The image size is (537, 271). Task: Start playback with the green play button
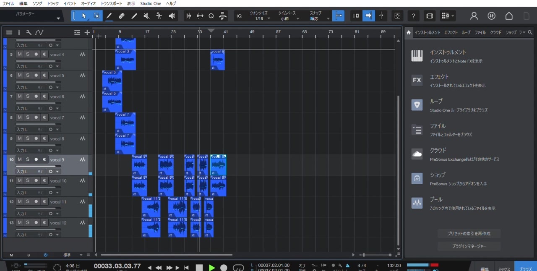[212, 267]
